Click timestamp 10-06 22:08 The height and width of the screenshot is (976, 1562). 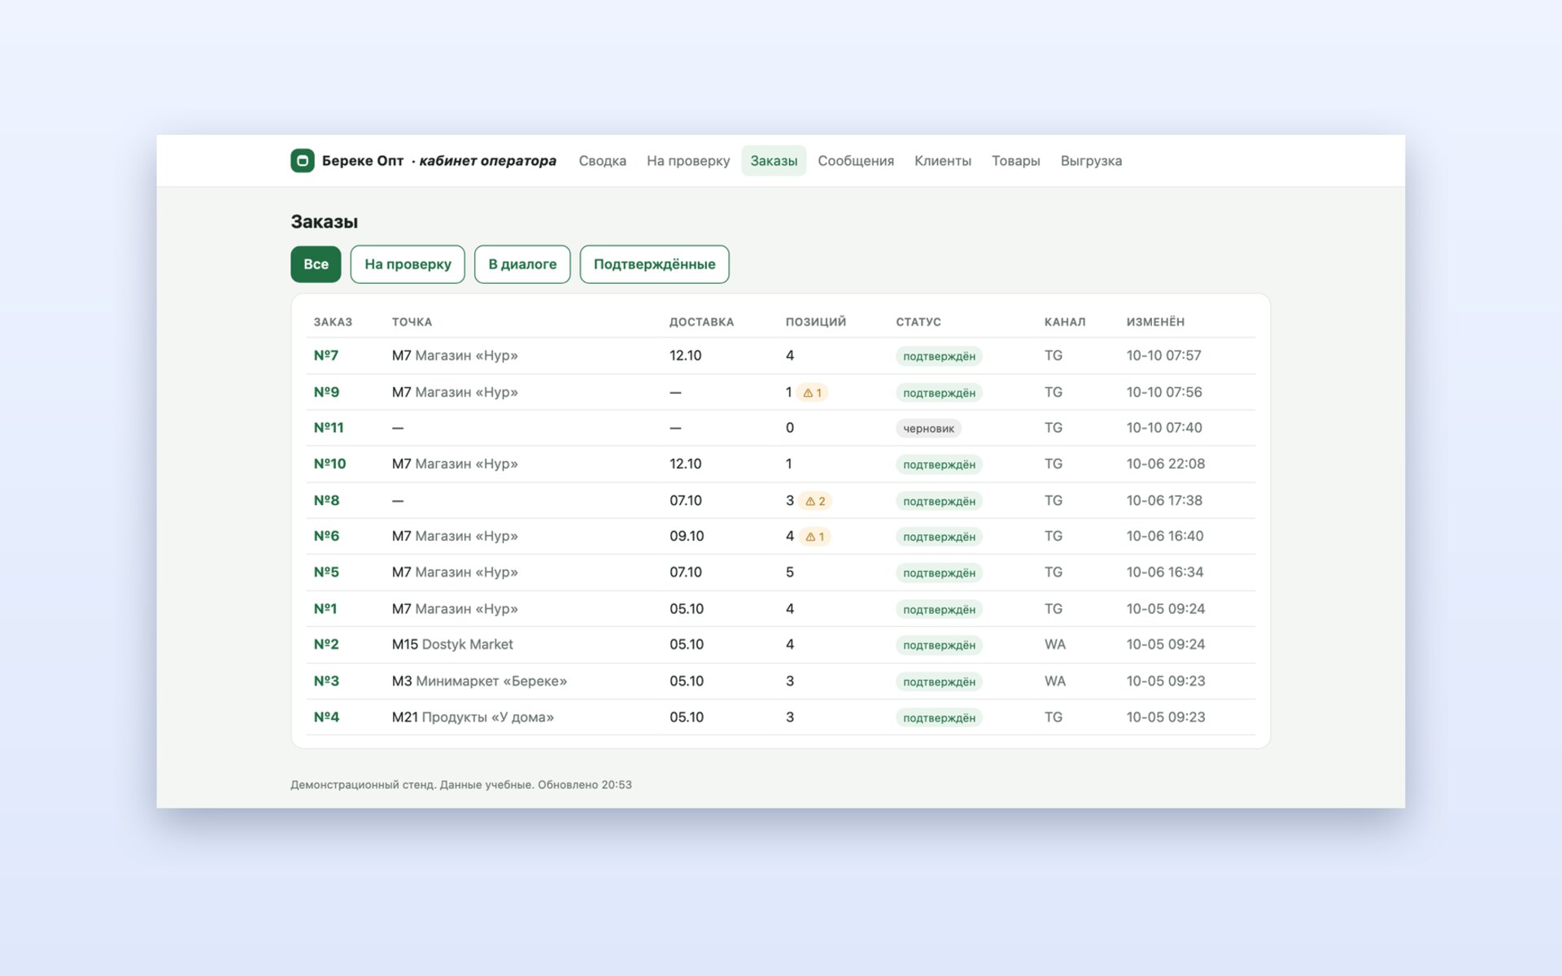pyautogui.click(x=1165, y=464)
